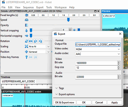Open the Workspace menu
The width and height of the screenshot is (128, 107).
[61, 7]
